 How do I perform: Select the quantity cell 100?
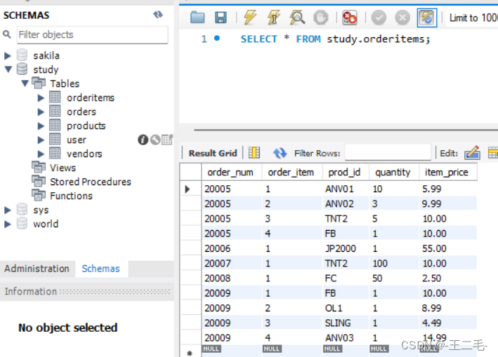pos(394,264)
